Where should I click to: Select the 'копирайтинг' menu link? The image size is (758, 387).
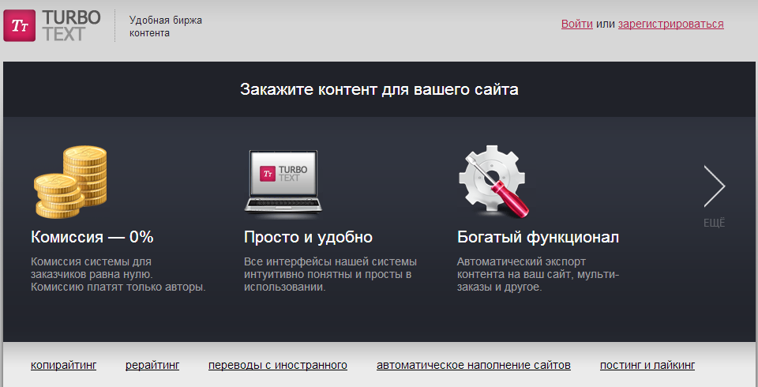pyautogui.click(x=63, y=365)
